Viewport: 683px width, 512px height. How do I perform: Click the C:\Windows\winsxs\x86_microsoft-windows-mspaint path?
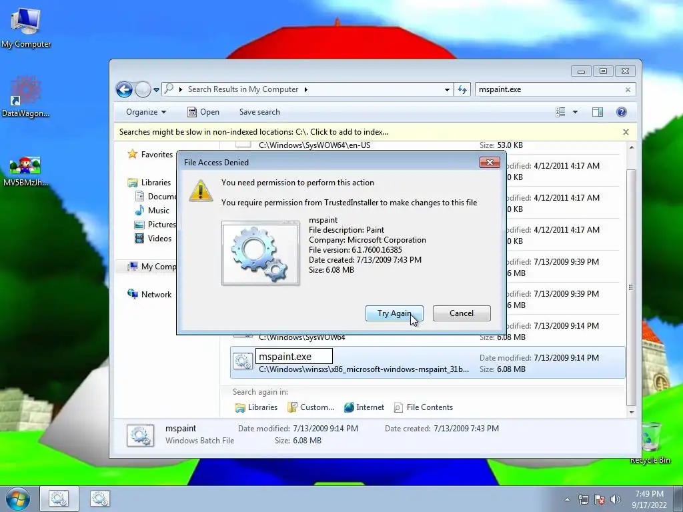pos(364,369)
